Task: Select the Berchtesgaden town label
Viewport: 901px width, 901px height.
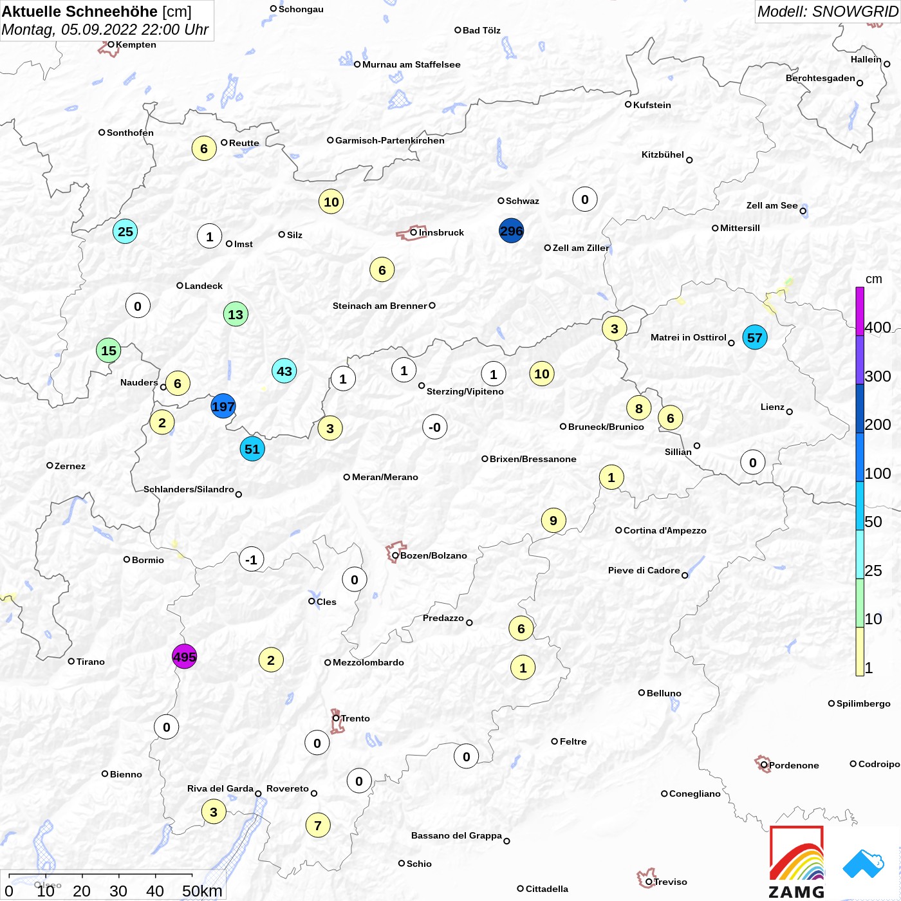Action: [821, 78]
